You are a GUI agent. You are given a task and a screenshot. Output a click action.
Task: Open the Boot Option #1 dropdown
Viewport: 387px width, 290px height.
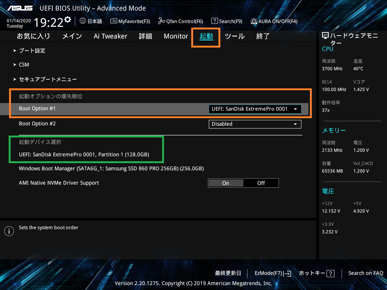point(255,109)
